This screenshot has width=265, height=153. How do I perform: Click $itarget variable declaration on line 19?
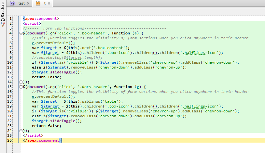tap(50, 107)
